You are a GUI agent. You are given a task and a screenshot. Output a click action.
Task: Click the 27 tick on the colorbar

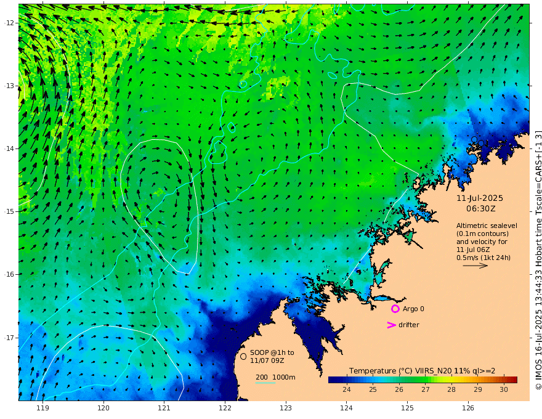coord(425,389)
